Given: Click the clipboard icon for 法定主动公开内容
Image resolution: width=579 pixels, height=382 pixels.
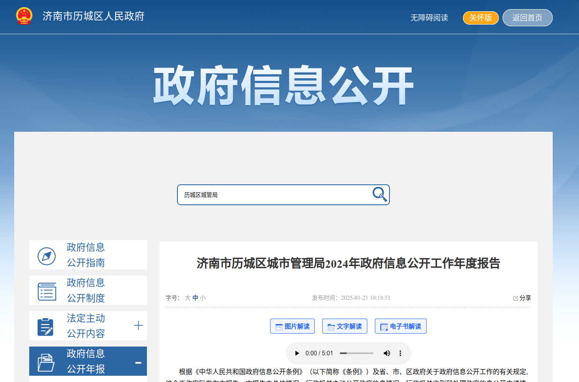Looking at the screenshot, I should pos(46,327).
